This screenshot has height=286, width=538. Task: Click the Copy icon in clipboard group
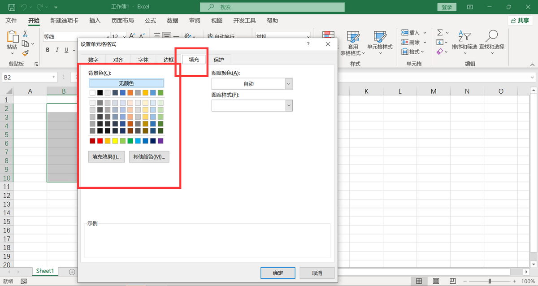click(26, 43)
